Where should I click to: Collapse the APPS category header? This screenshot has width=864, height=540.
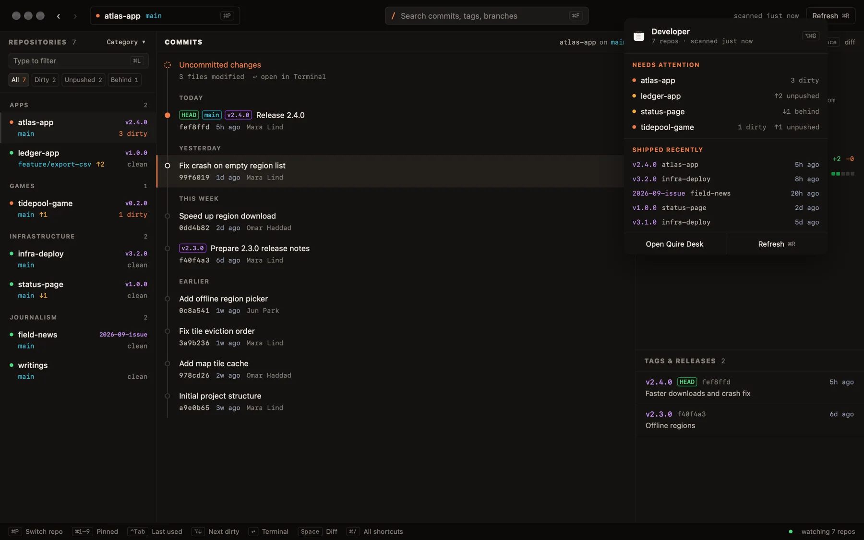78,105
